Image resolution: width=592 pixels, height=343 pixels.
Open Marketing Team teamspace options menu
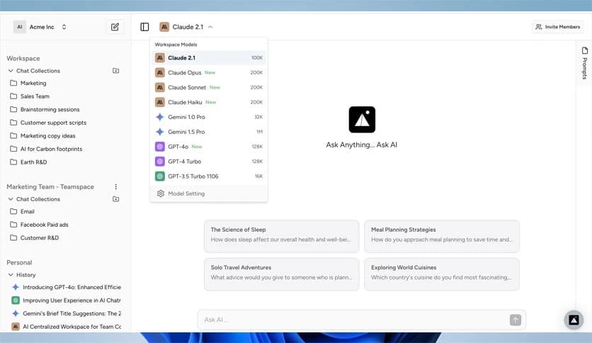tap(116, 186)
